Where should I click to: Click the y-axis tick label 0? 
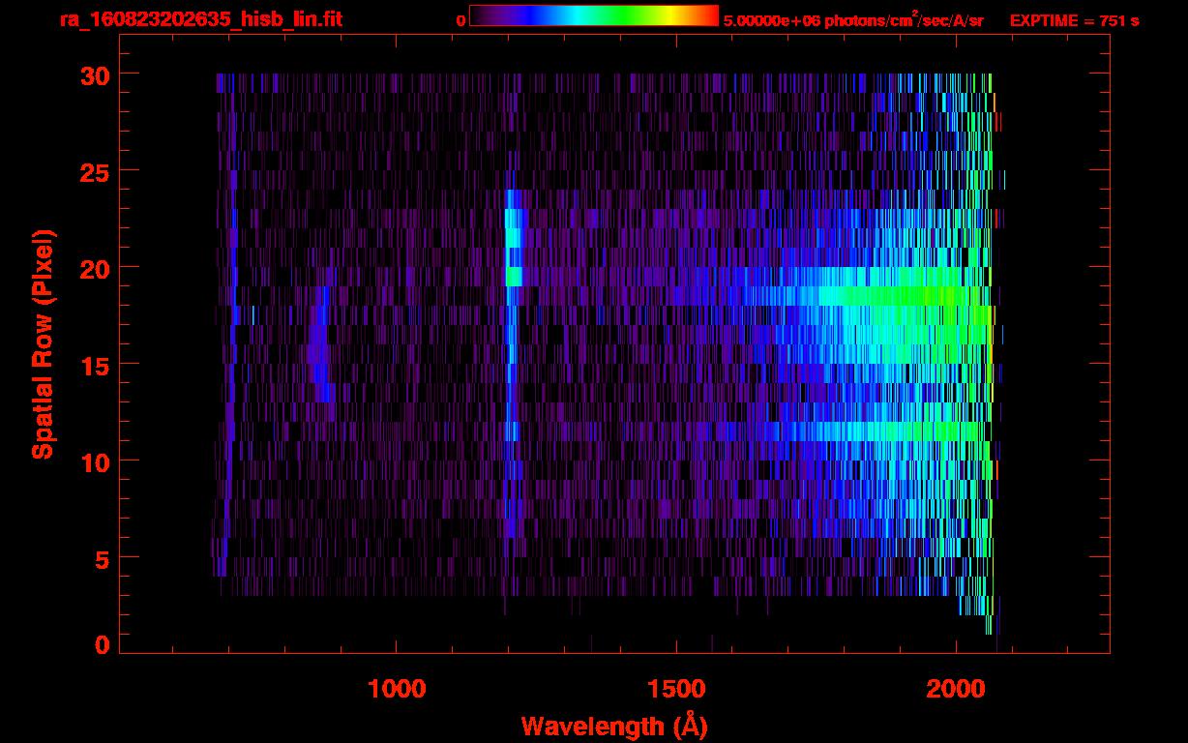[x=101, y=644]
